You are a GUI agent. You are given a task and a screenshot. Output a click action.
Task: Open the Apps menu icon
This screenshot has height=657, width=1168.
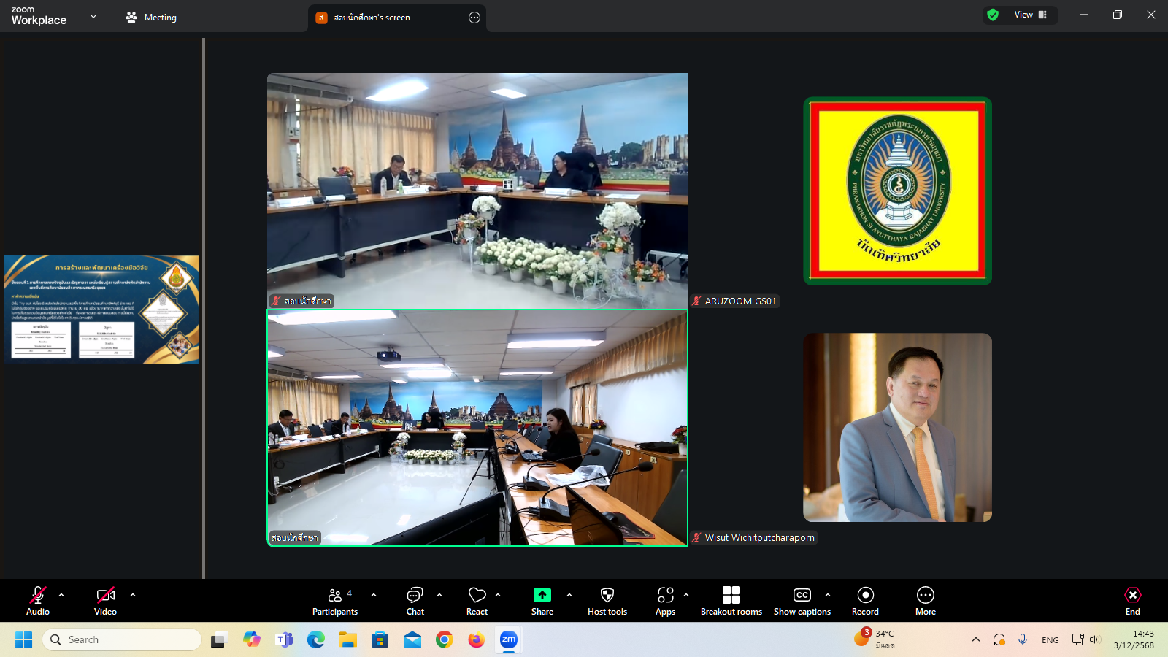pos(665,601)
